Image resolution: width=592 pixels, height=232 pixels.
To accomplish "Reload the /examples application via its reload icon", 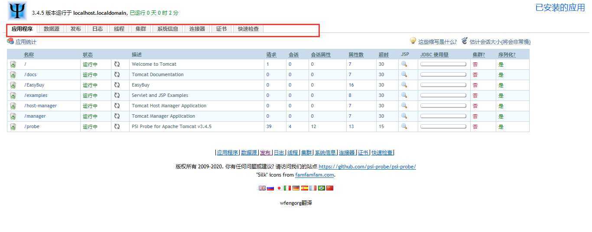I will pos(117,95).
